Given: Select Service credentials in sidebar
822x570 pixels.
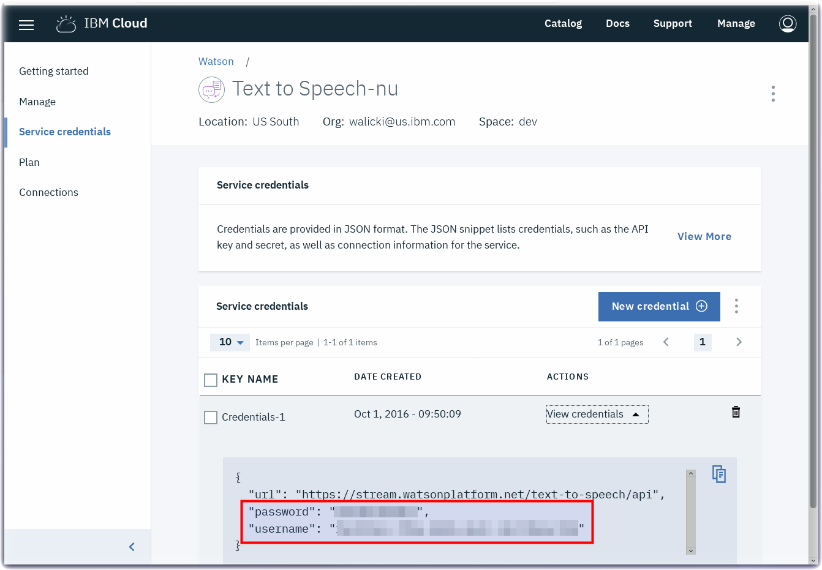Looking at the screenshot, I should (x=65, y=132).
